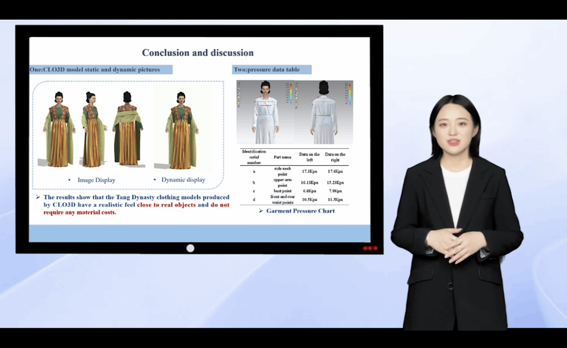Click the color scale bar on the front pressure map

pyautogui.click(x=291, y=94)
